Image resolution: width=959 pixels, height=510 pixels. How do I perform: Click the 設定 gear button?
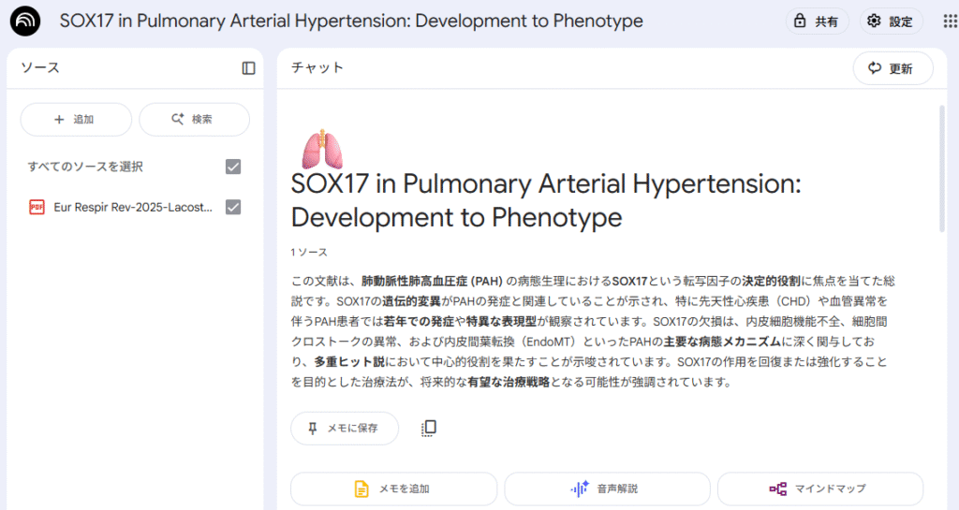tap(892, 21)
